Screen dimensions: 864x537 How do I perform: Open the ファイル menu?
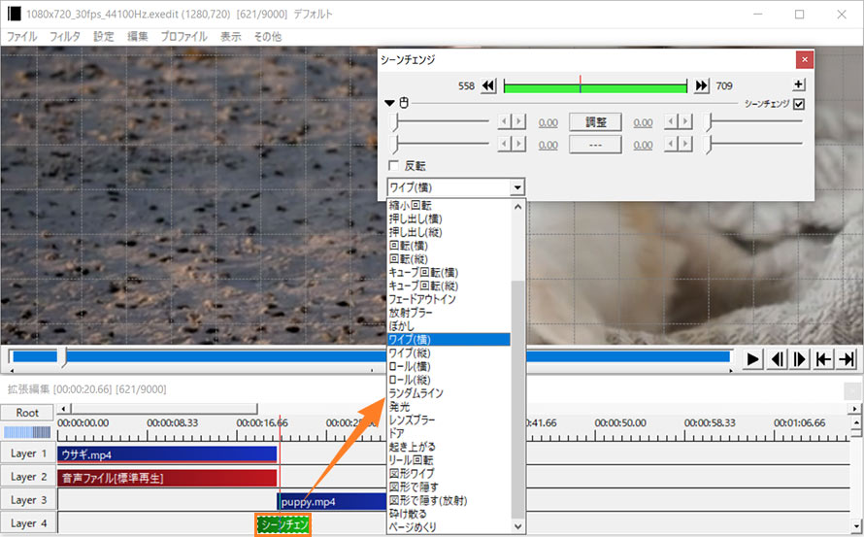(x=22, y=36)
